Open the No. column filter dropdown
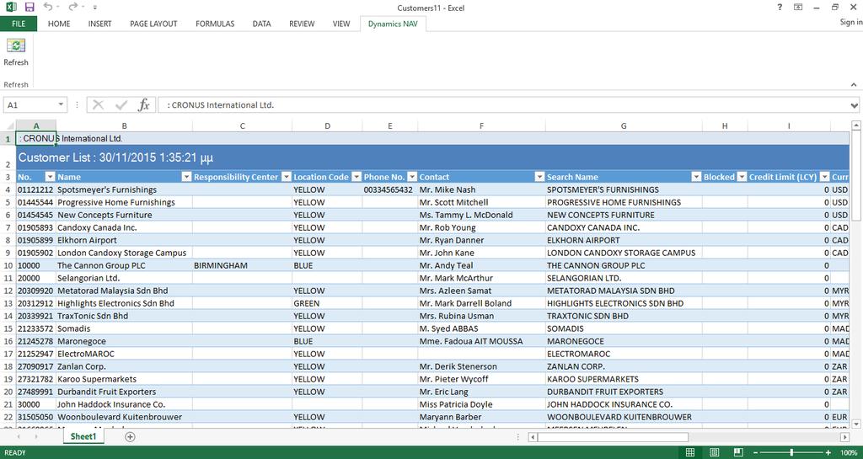The height and width of the screenshot is (459, 863). pos(50,177)
